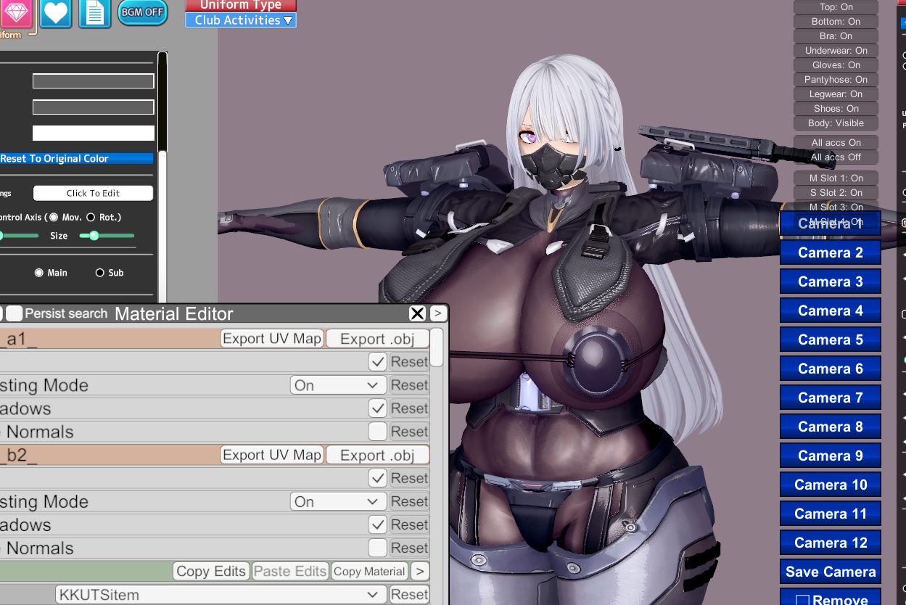Click the pink diamond icon

coord(16,12)
